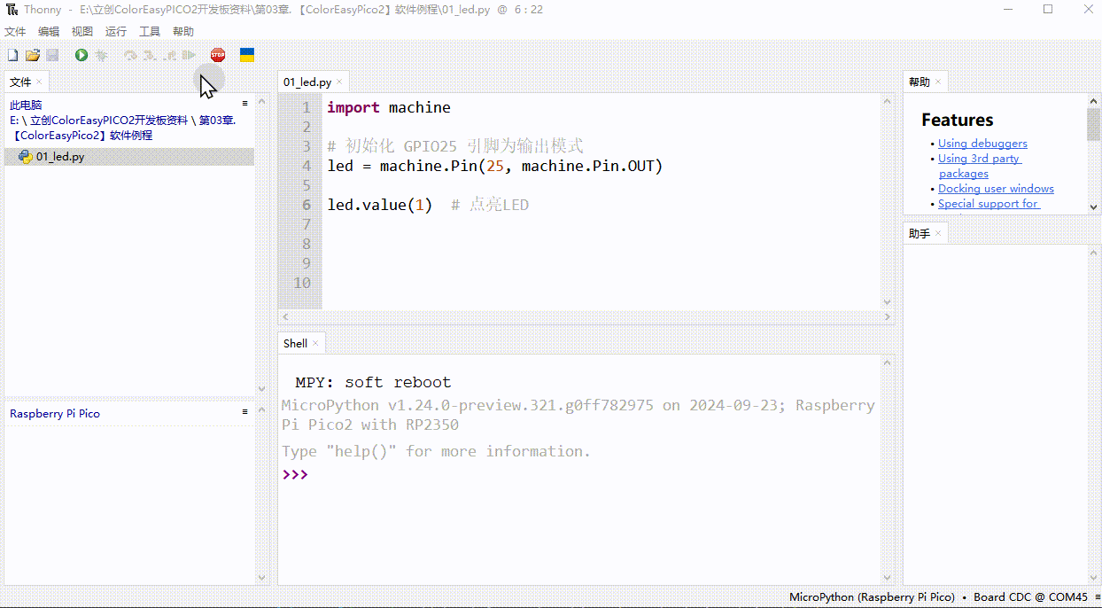Open the 视图 menu
Viewport: 1102px width, 608px height.
coord(82,32)
